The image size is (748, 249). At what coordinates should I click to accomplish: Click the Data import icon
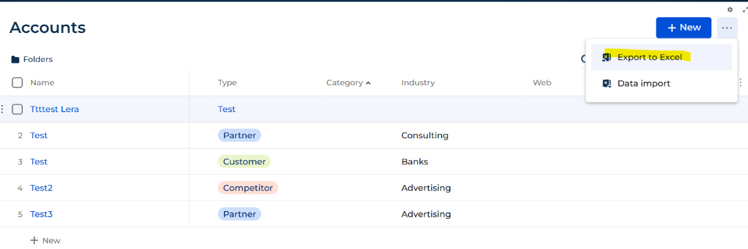pyautogui.click(x=606, y=84)
